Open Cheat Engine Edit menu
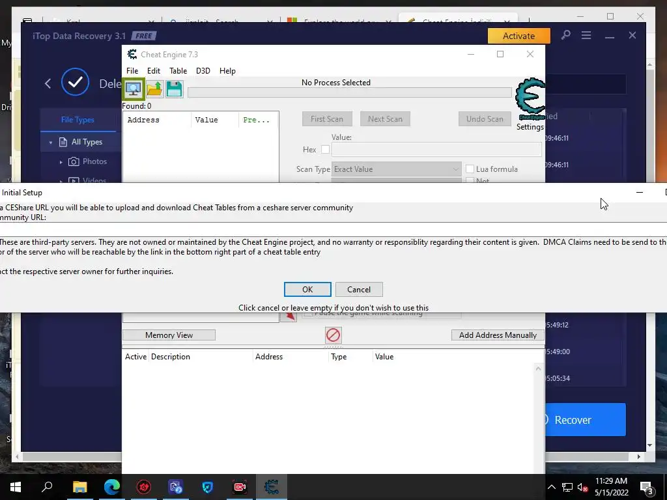The width and height of the screenshot is (667, 500). (x=154, y=71)
